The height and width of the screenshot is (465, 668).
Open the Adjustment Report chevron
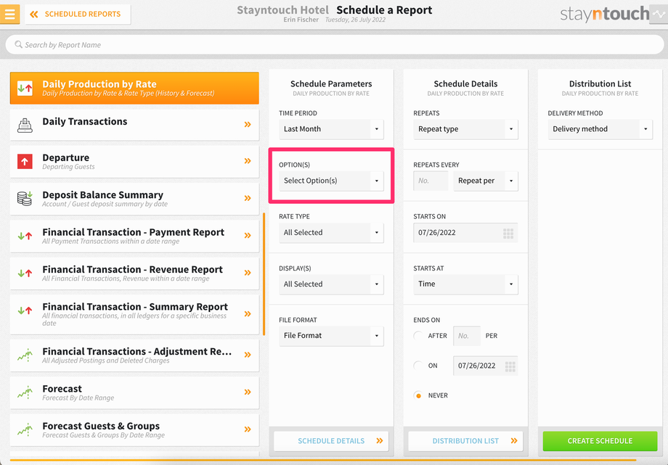point(248,355)
